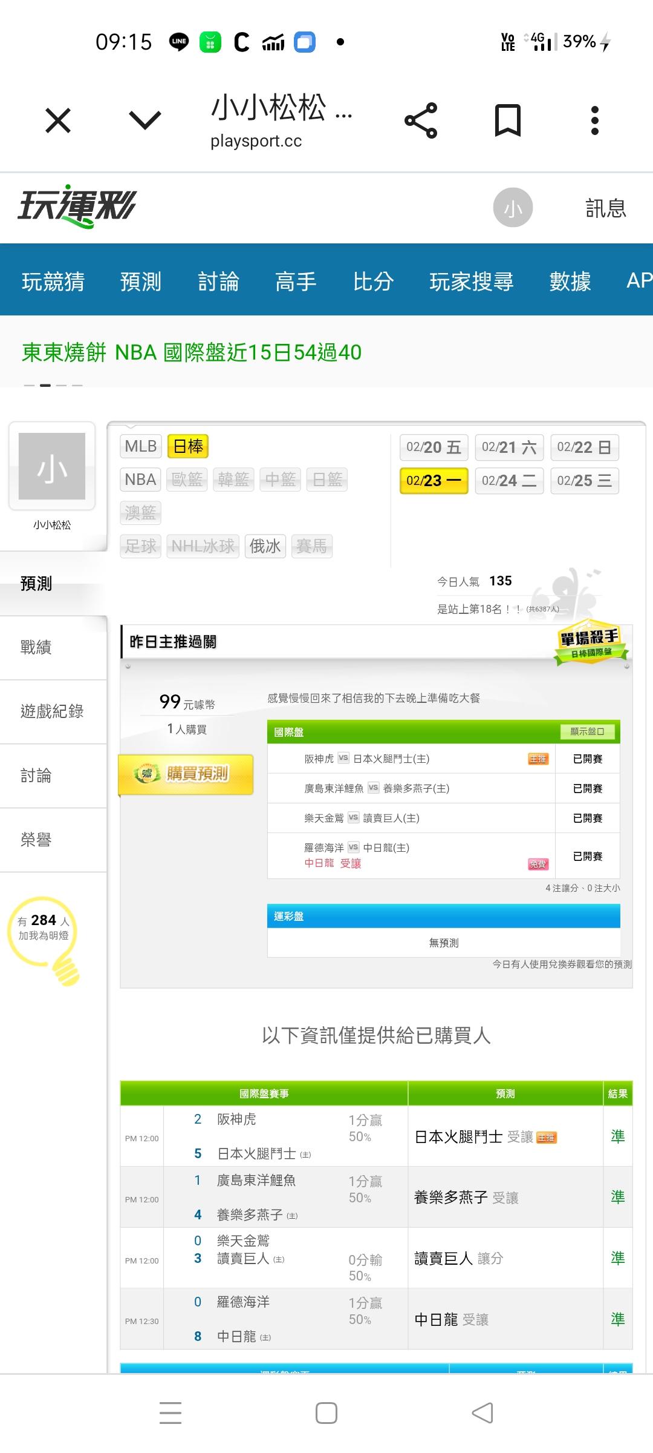Click the 運彩盤 blue header
653x1453 pixels.
tap(444, 916)
